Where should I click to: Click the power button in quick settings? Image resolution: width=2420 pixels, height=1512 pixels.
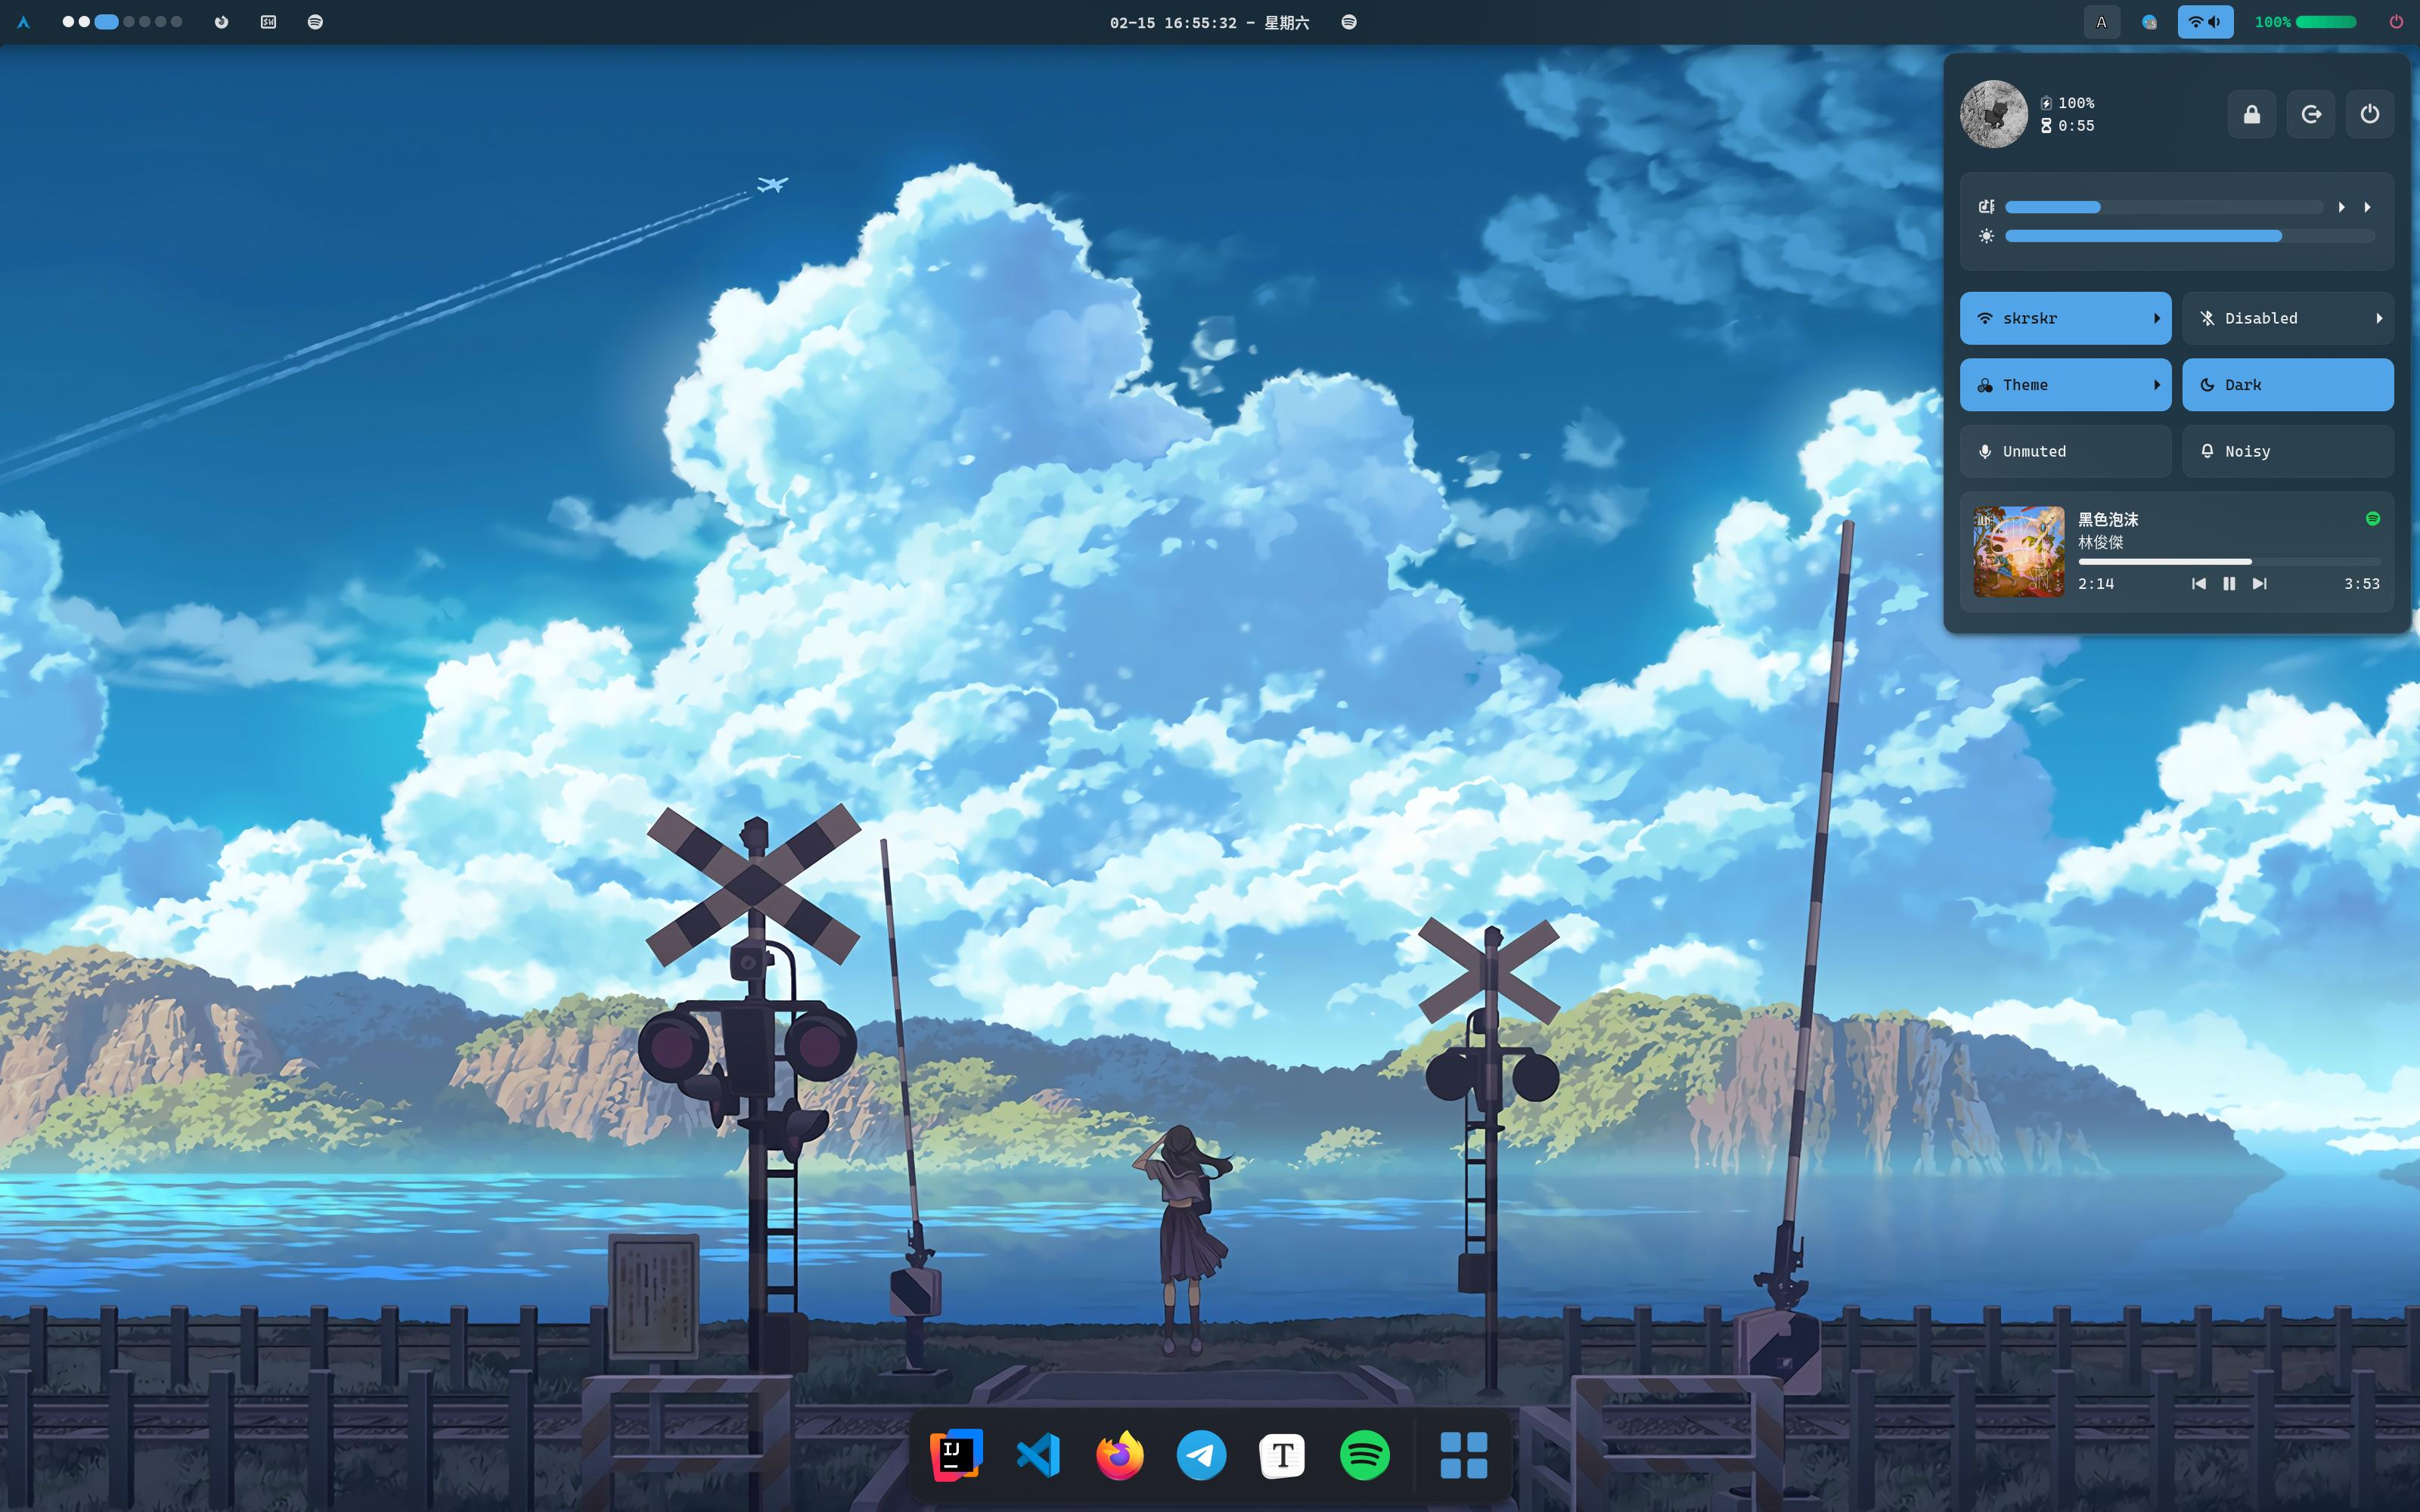pyautogui.click(x=2369, y=114)
